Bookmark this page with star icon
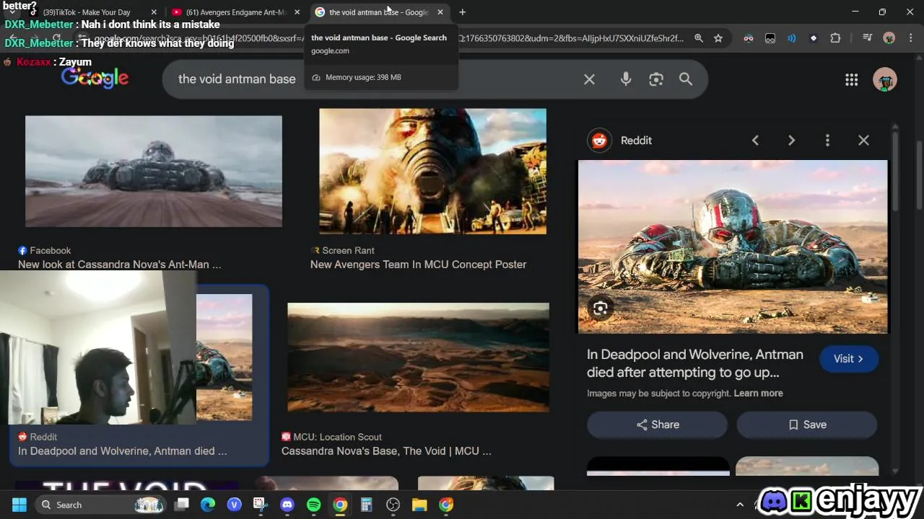924x519 pixels. click(x=718, y=38)
